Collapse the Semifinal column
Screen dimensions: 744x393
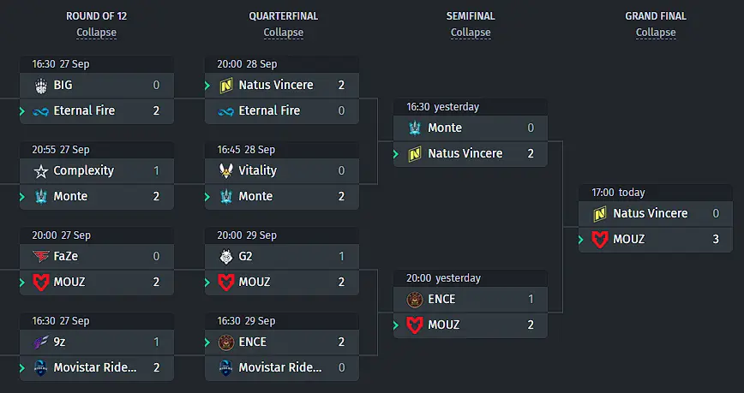471,33
